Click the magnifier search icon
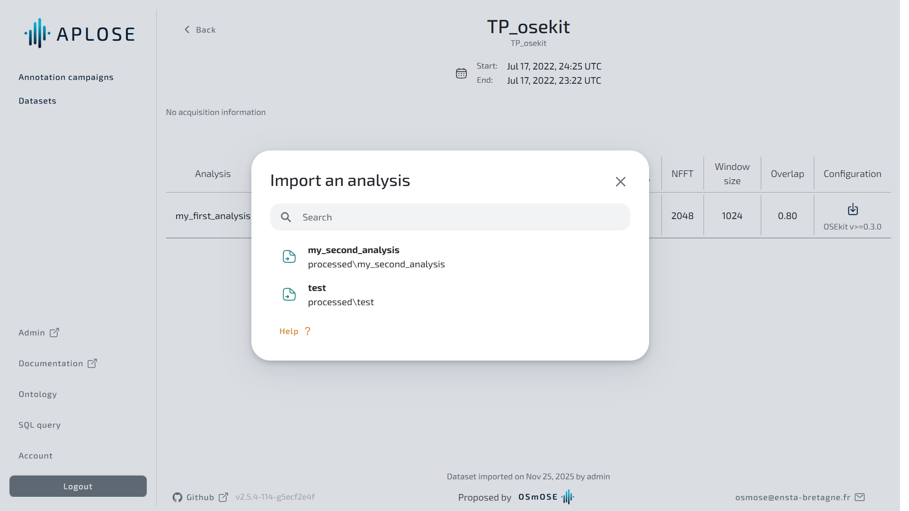Image resolution: width=909 pixels, height=511 pixels. [x=285, y=217]
